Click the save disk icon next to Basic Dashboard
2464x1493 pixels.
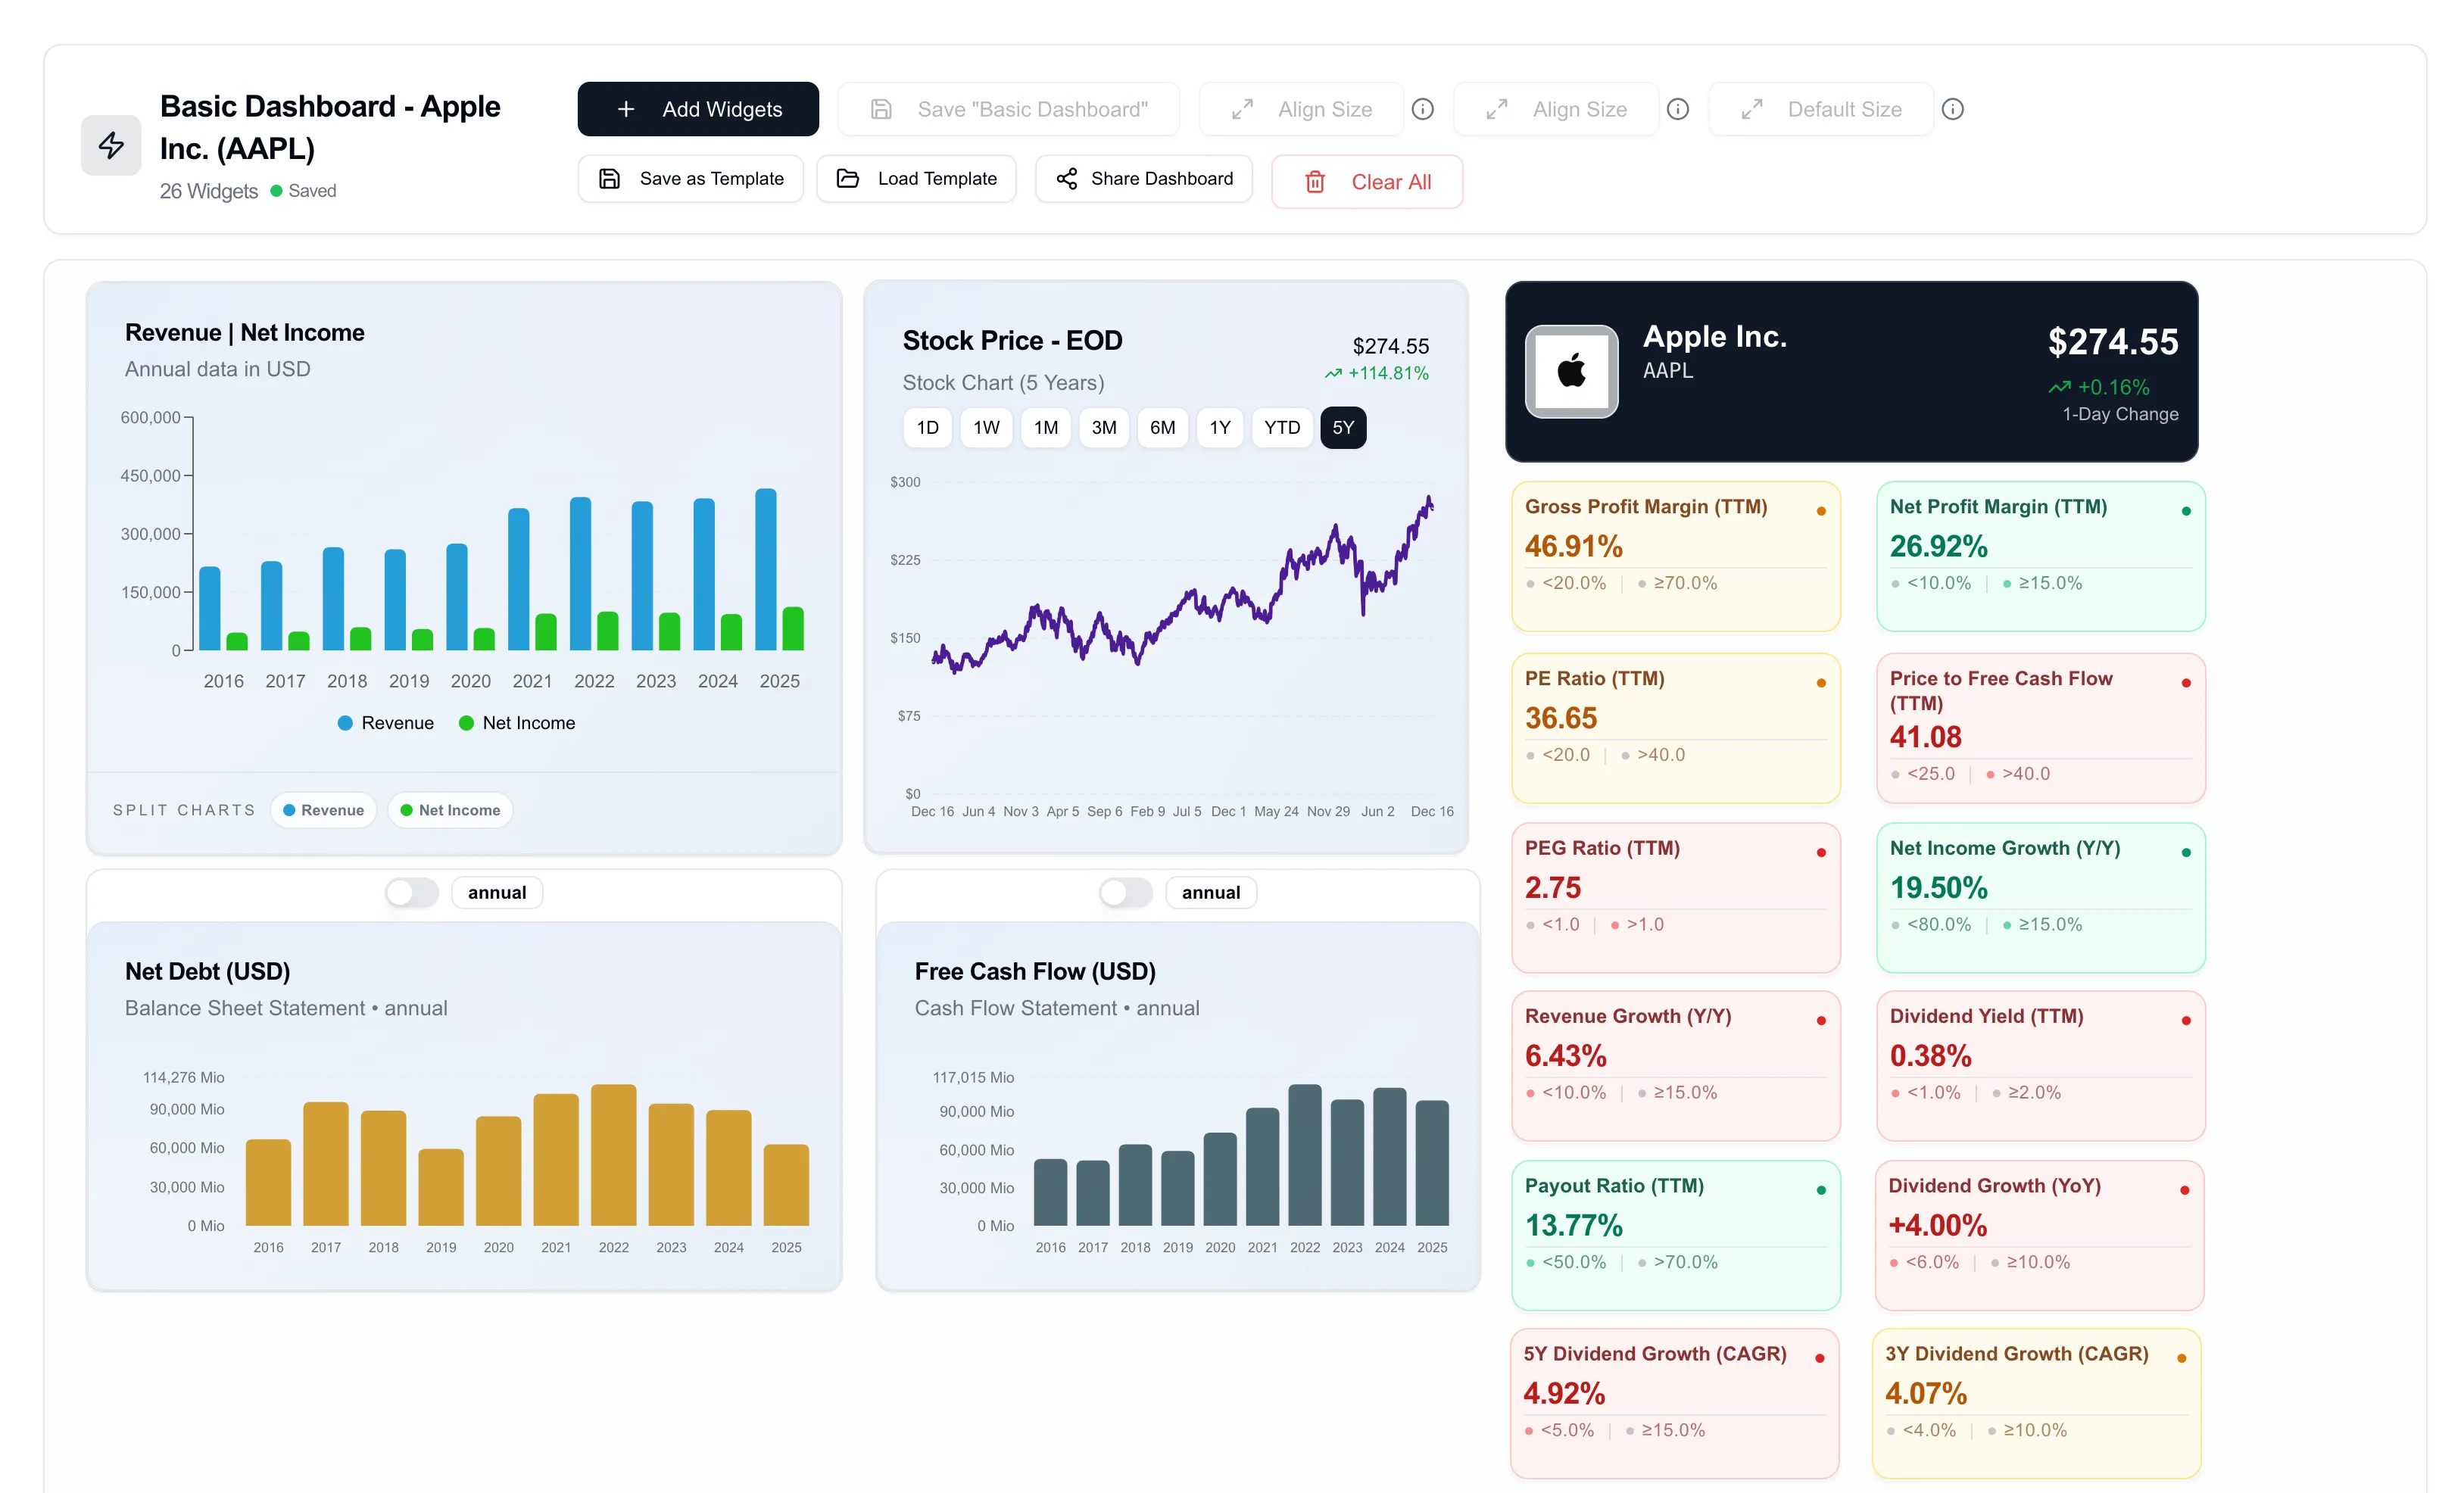tap(881, 109)
